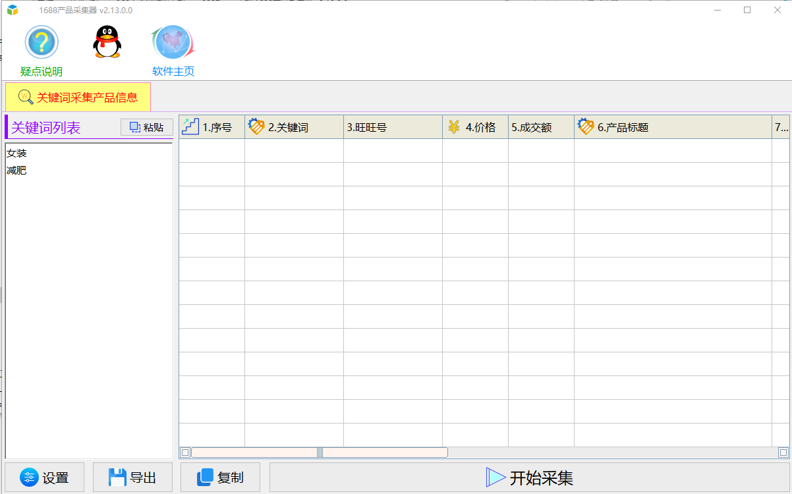Minimize the 1688产品采集器 window
792x494 pixels.
tap(718, 10)
